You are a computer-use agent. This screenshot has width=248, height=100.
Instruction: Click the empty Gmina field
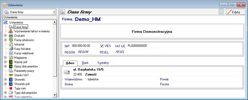(x=122, y=84)
